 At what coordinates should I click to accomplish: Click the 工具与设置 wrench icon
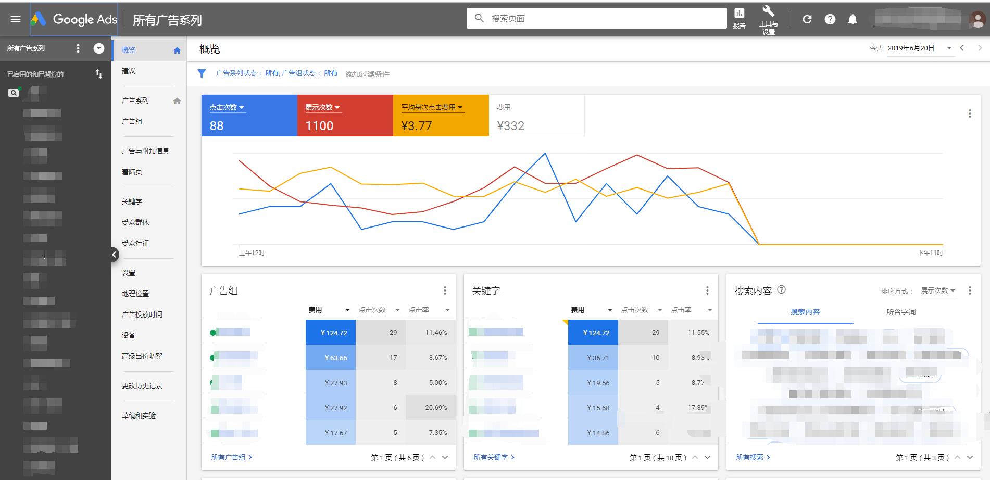click(768, 16)
